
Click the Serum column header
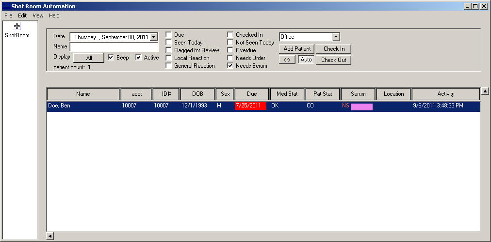(358, 94)
